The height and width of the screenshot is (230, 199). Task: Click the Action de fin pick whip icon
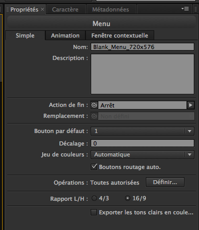(x=94, y=105)
